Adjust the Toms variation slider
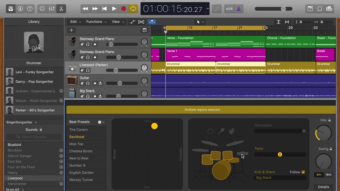The height and width of the screenshot is (191, 340). [x=280, y=154]
